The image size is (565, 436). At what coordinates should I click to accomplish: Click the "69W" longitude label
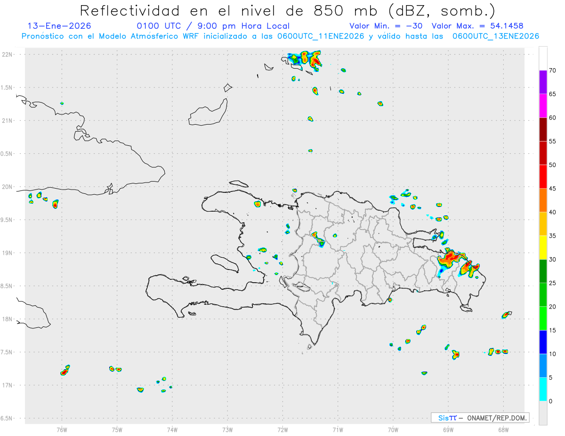coord(448,429)
